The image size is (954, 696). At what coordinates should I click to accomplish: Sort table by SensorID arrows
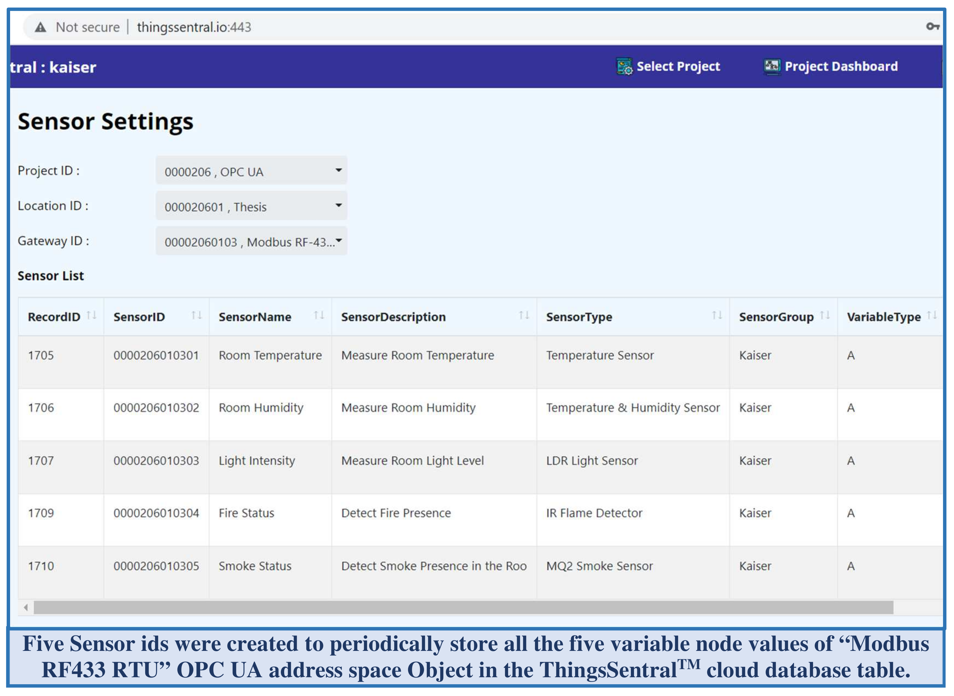(196, 315)
